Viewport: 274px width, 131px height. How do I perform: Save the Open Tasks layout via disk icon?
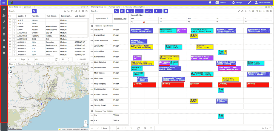[x=76, y=11]
